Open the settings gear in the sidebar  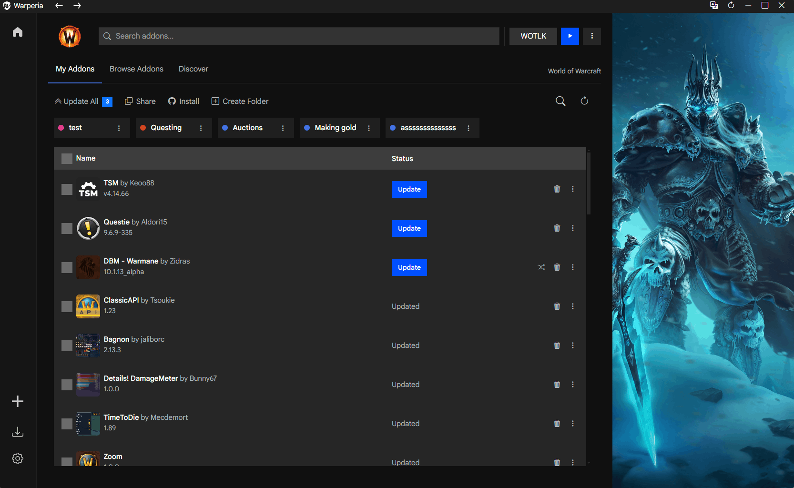pyautogui.click(x=18, y=458)
